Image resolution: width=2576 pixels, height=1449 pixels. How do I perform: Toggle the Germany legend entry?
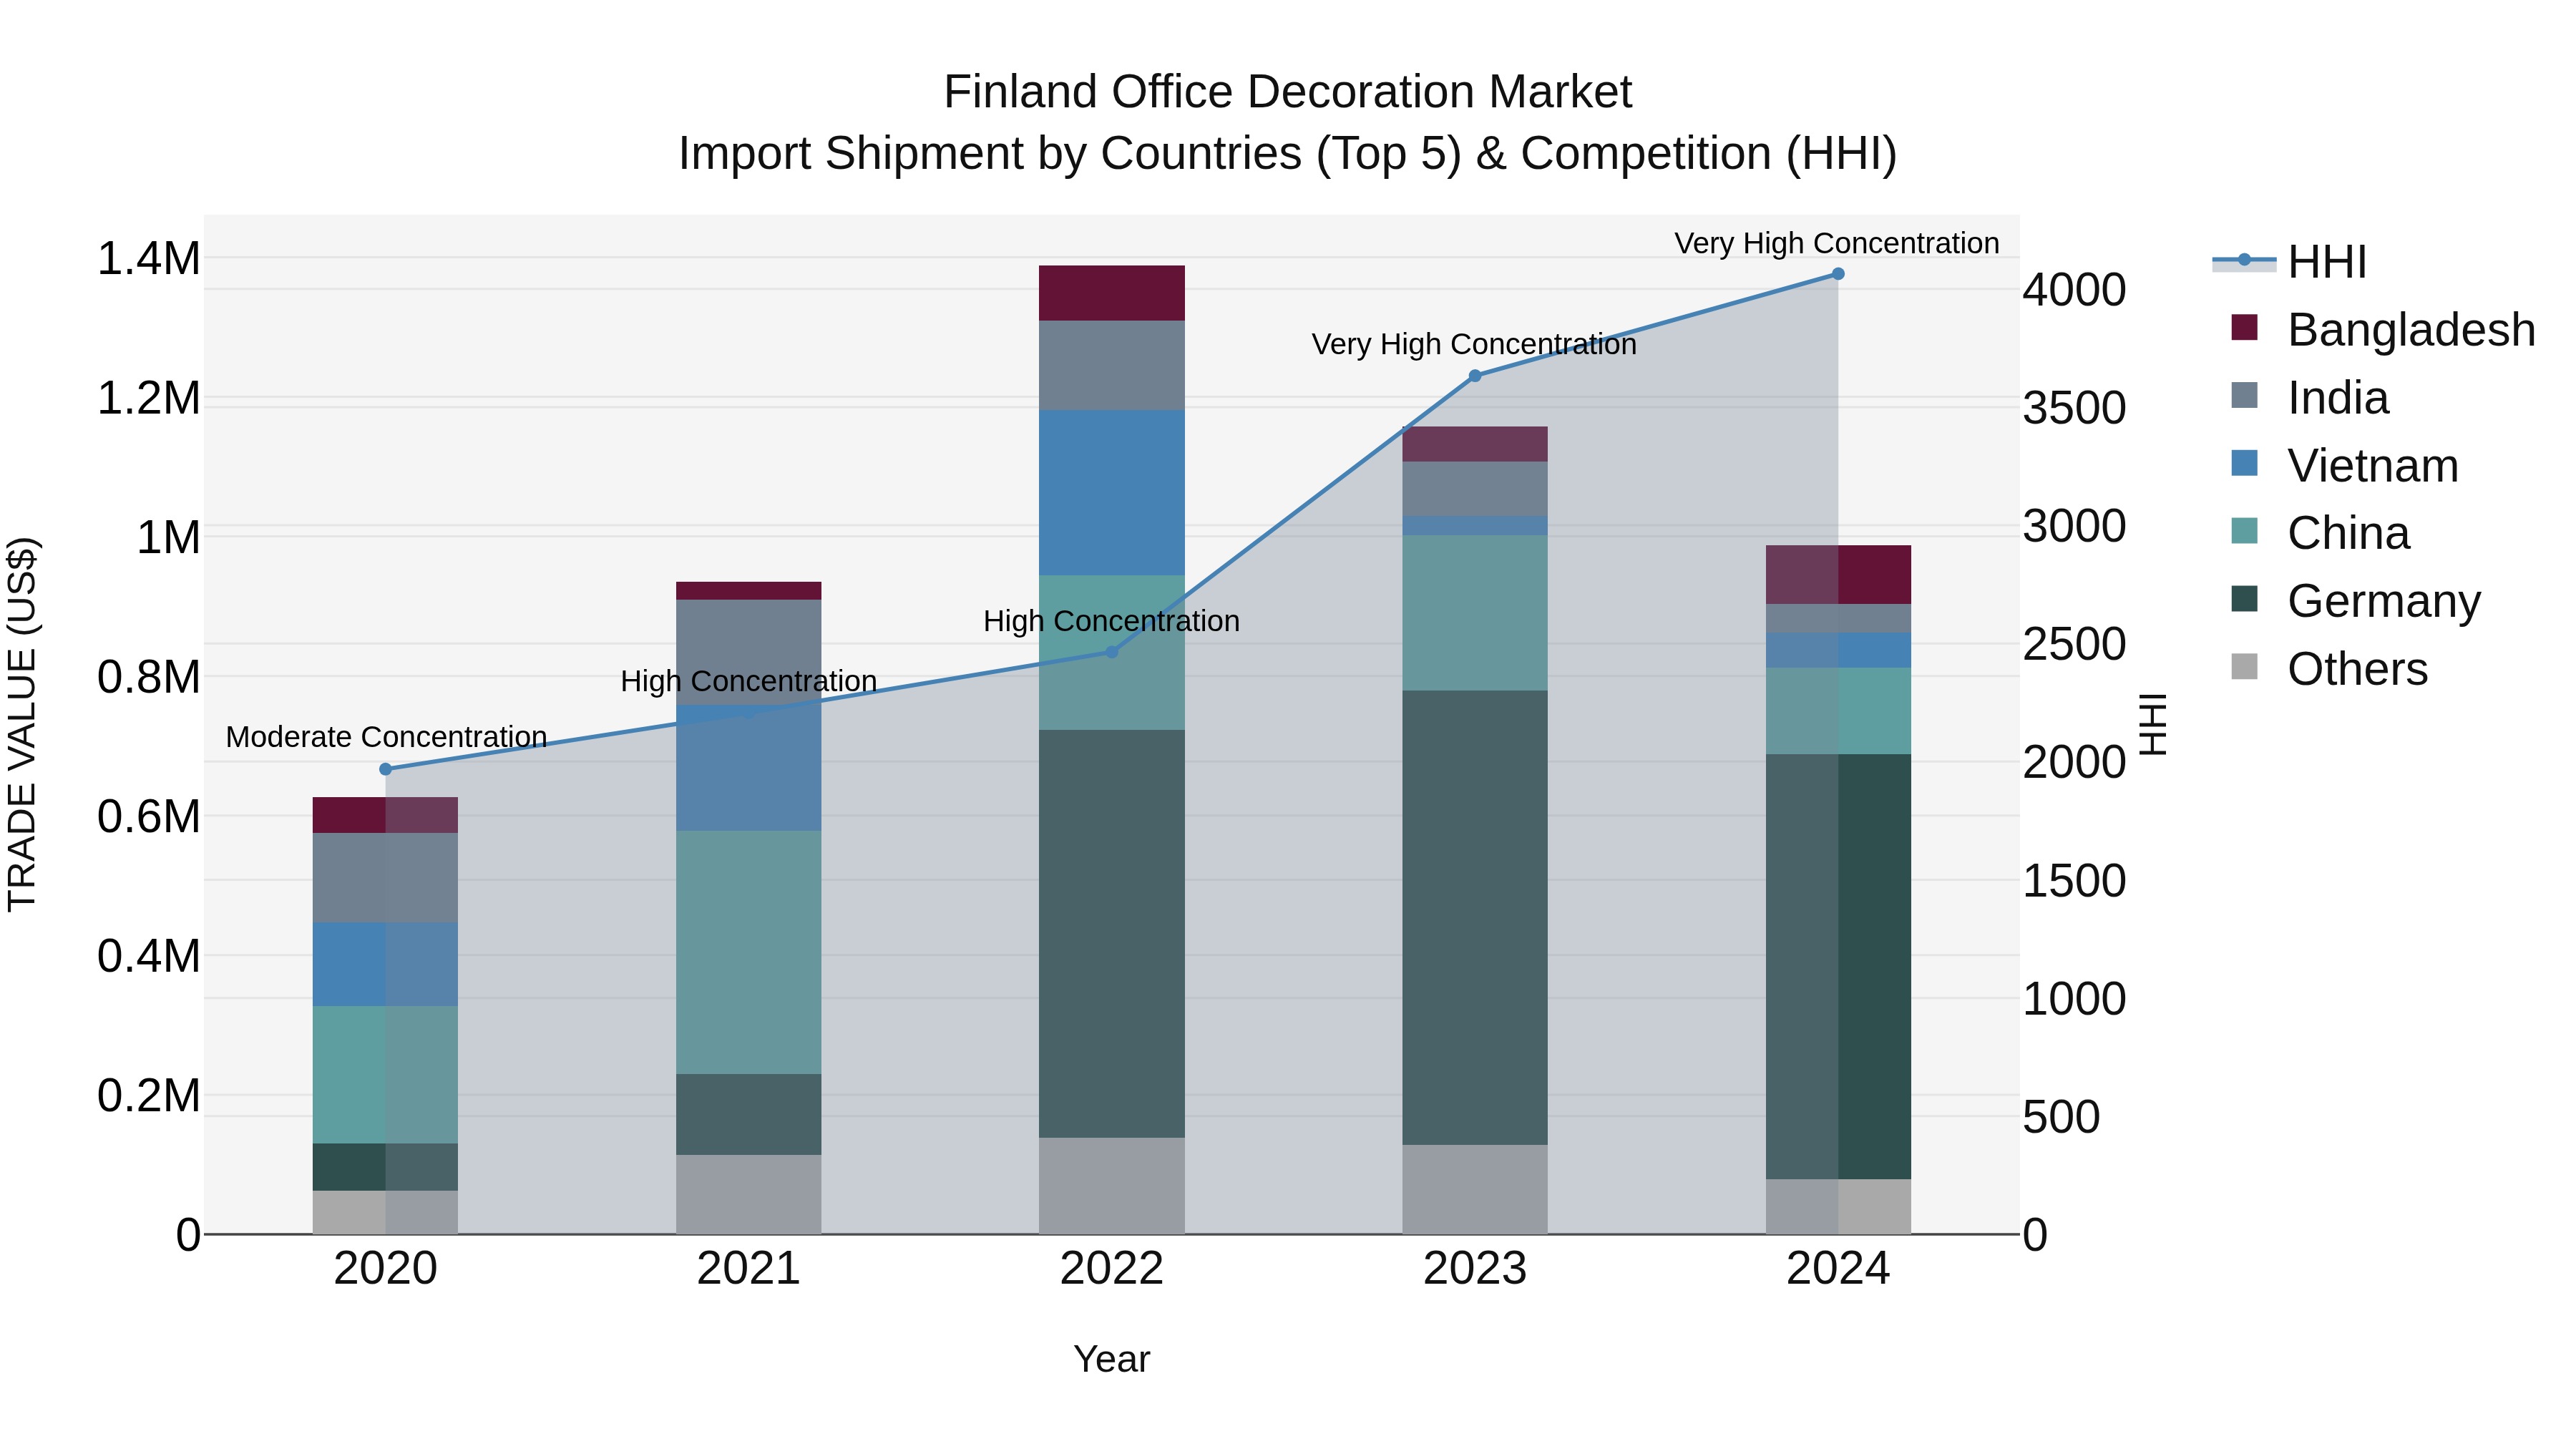(x=2356, y=601)
